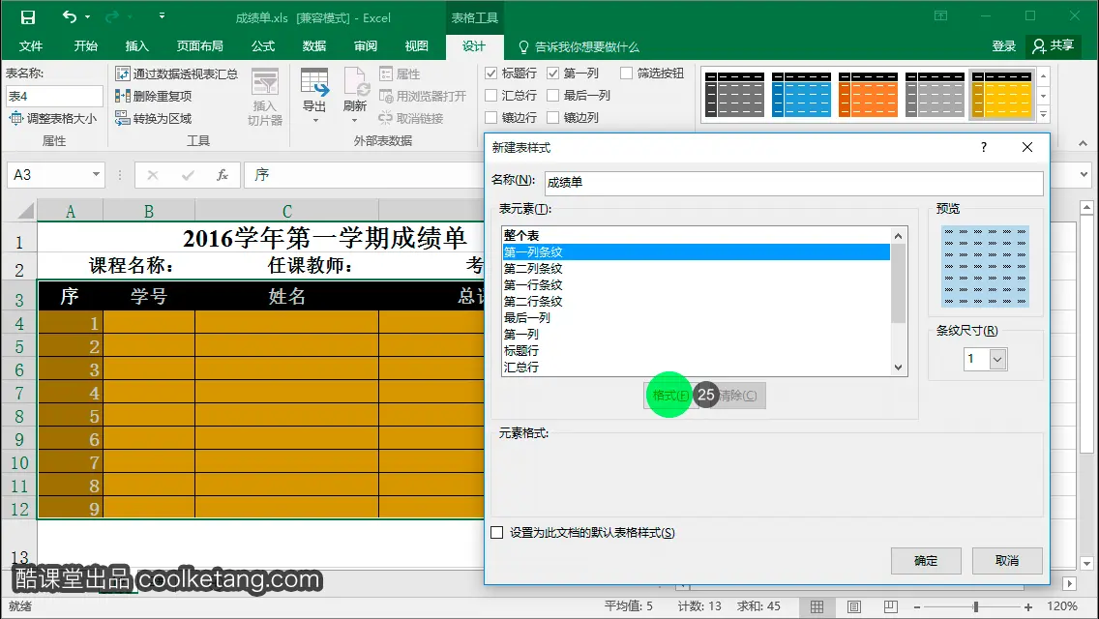Screen dimensions: 1099x619
Task: Click 用浏览器打开 option
Action: tap(423, 96)
